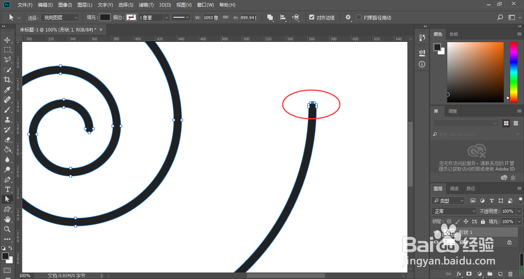Create a new layer
This screenshot has width=524, height=279.
pos(500,274)
